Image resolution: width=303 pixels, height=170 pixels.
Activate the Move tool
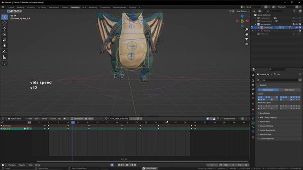[4, 29]
